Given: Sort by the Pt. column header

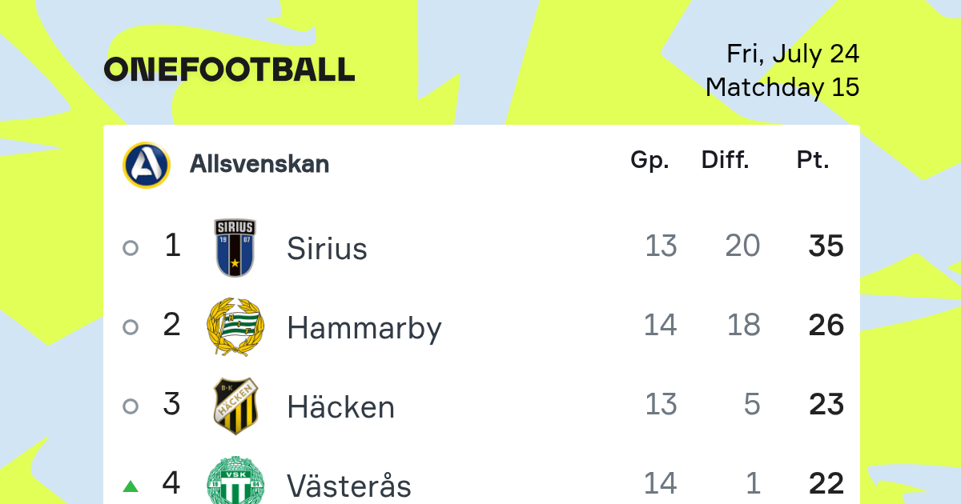Looking at the screenshot, I should point(813,161).
